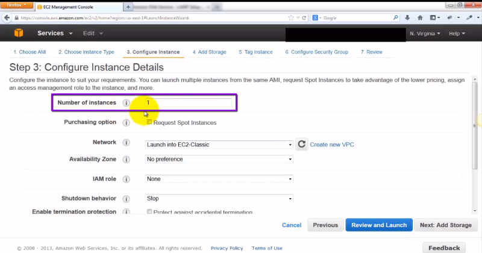The width and height of the screenshot is (482, 253).
Task: Open the Shutdown behavior dropdown
Action: point(219,199)
